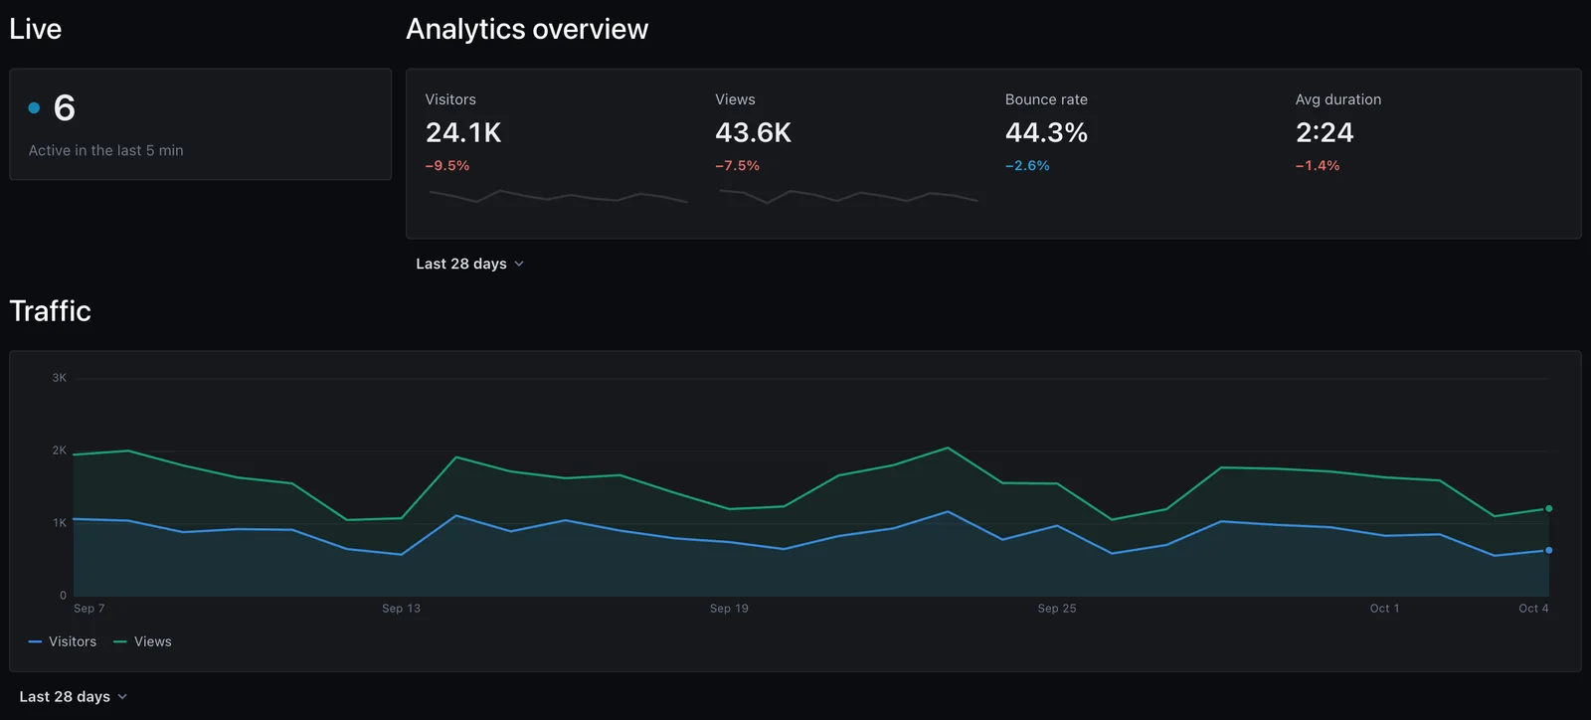The image size is (1591, 720).
Task: Click the 'Active in the last 5 min' text
Action: coord(105,150)
